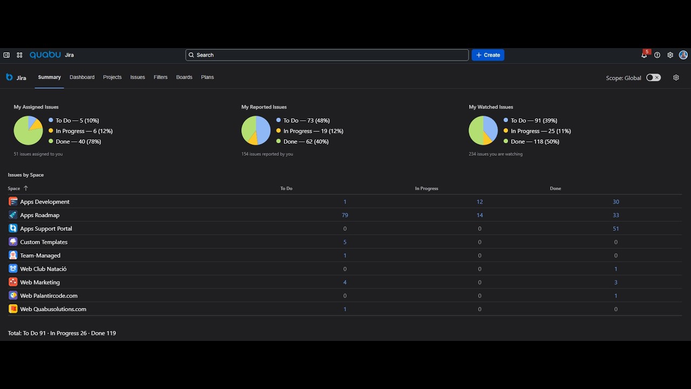Viewport: 691px width, 389px height.
Task: Click "To Do — 73 (48%)" legend entry
Action: 303,120
